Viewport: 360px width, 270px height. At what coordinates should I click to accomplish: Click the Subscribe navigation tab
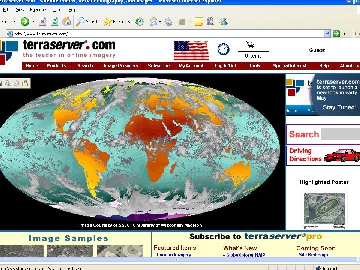pos(159,66)
